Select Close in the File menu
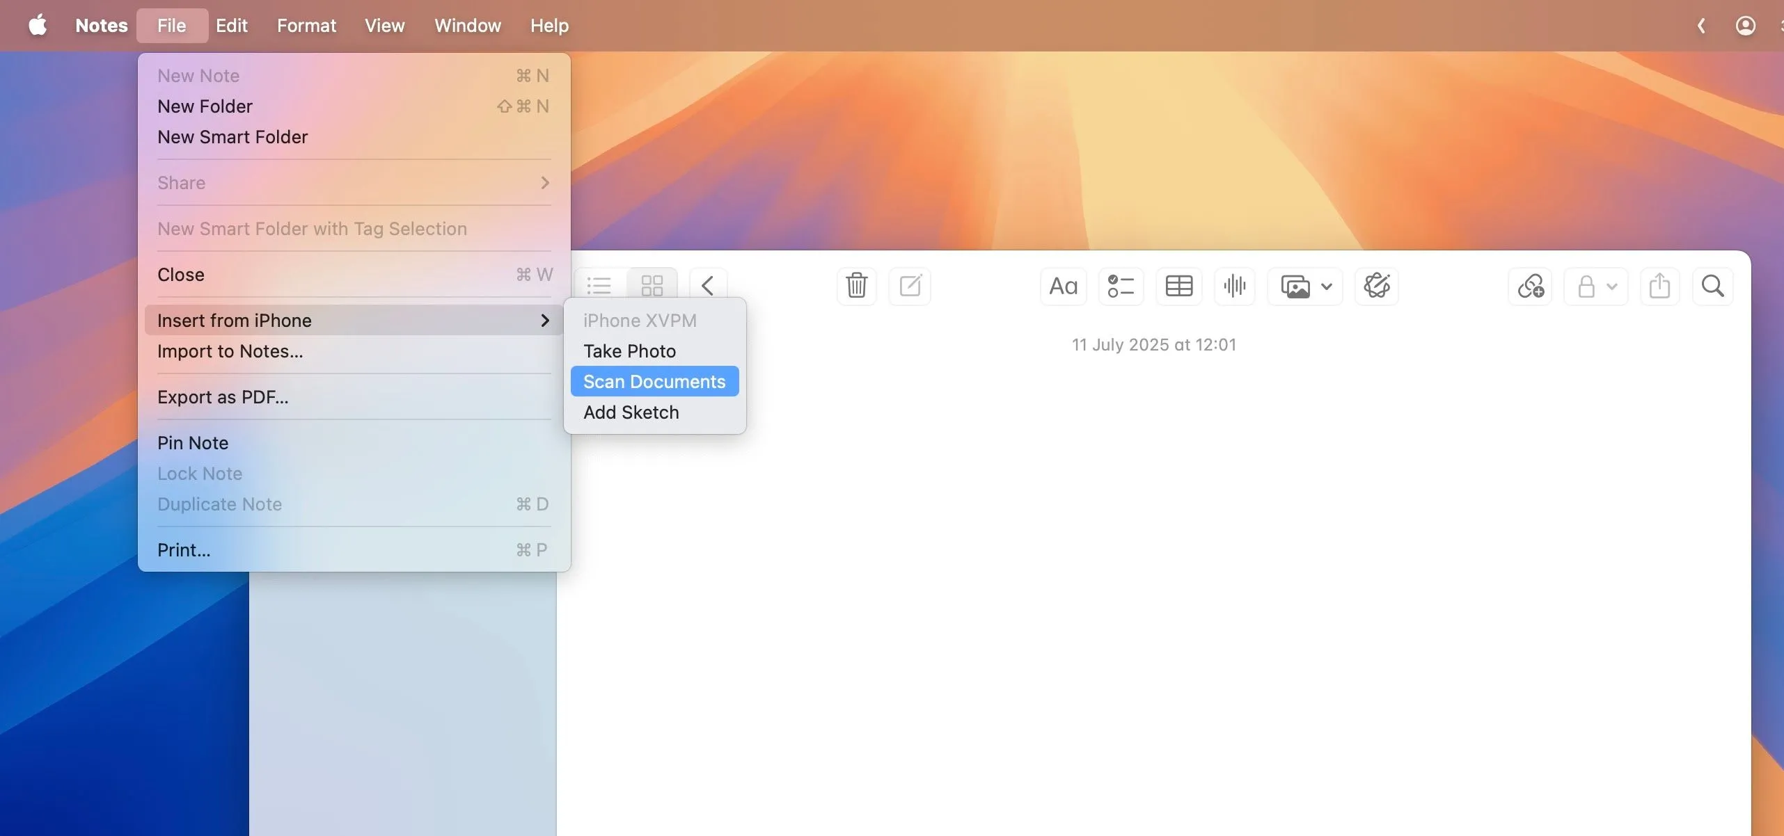 click(354, 275)
